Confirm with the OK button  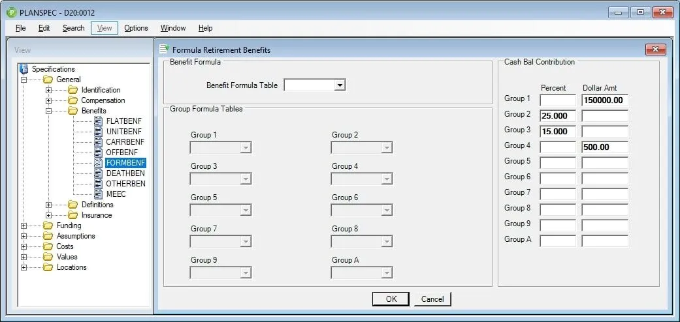tap(391, 299)
